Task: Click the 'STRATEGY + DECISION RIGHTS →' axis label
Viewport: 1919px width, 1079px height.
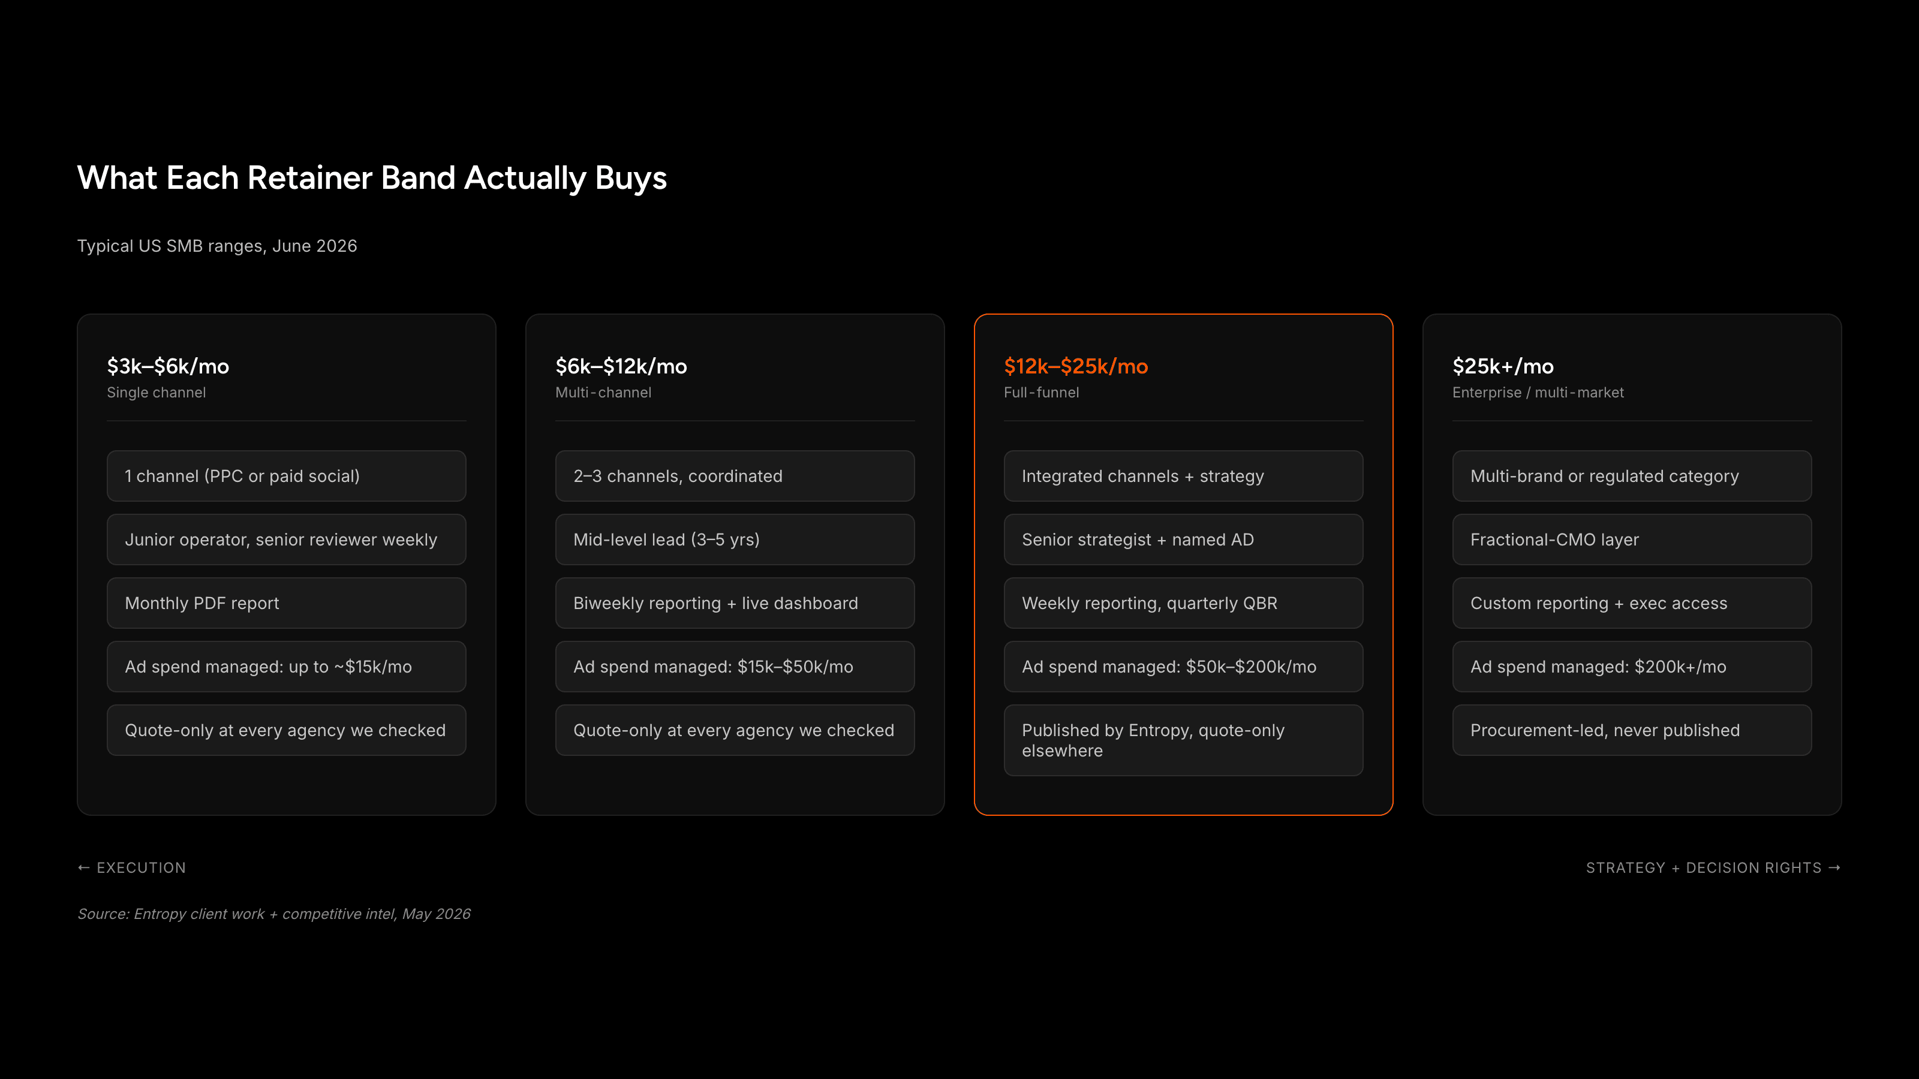Action: click(1713, 867)
